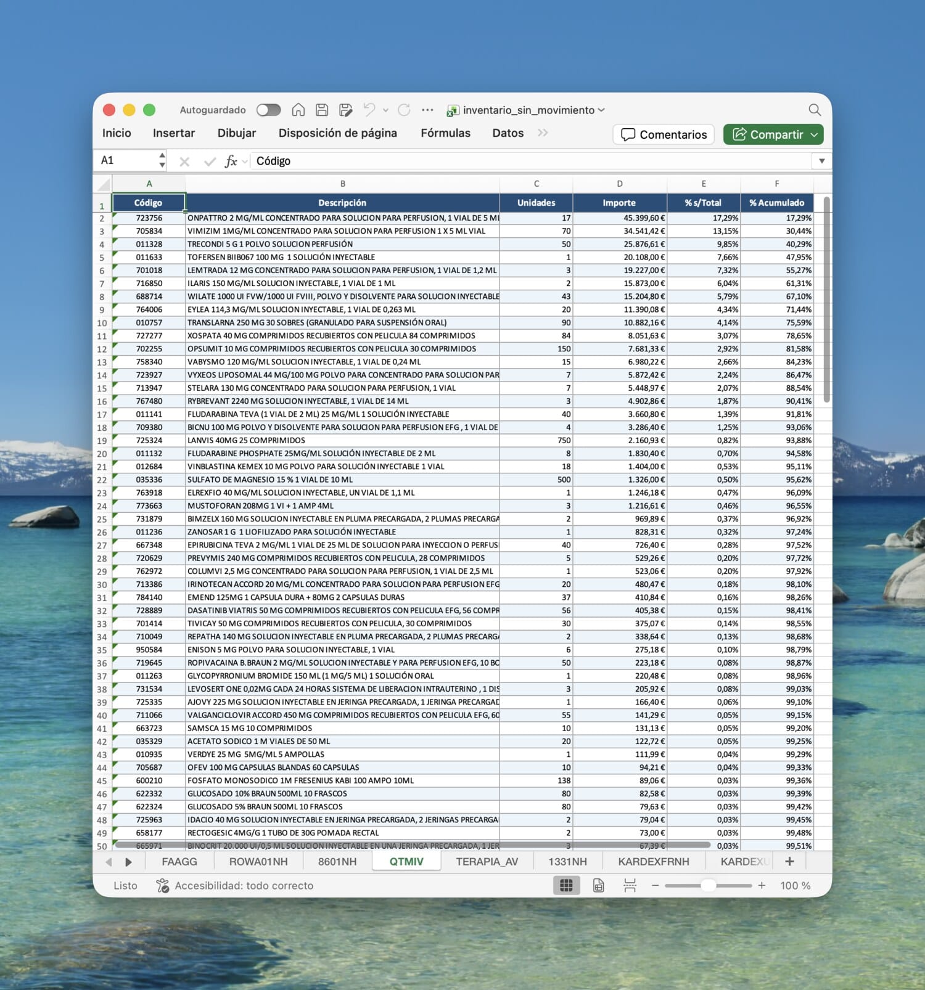
Task: Click the search magnifying glass icon
Action: click(x=815, y=110)
